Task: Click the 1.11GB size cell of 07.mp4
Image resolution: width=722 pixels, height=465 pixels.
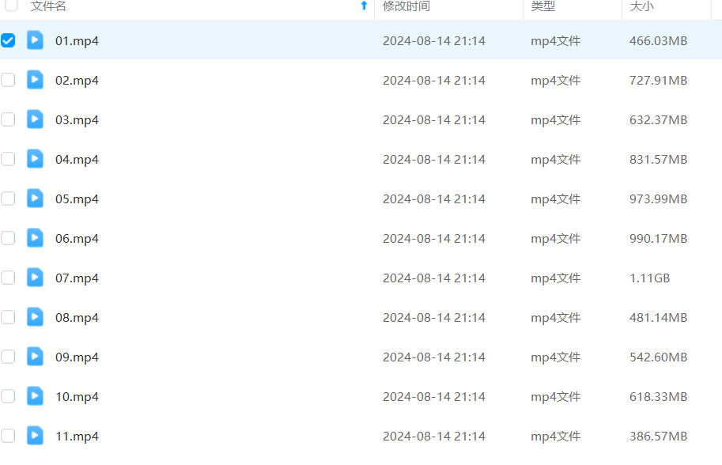Action: (x=649, y=278)
